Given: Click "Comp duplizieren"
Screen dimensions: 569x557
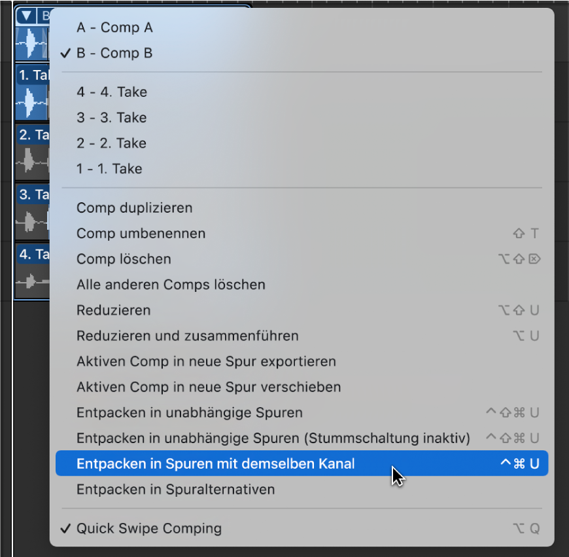Looking at the screenshot, I should tap(134, 207).
